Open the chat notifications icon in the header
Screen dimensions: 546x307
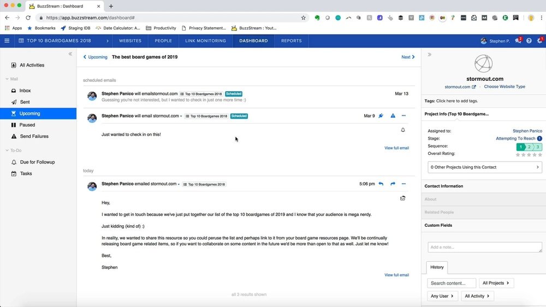pos(518,41)
